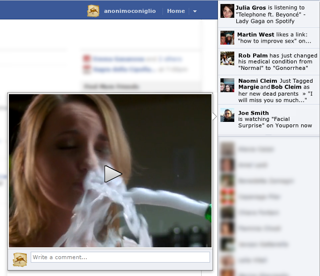Viewport: 320px width, 276px height.
Task: Click "Telephone ft. Beyoncé" song text
Action: tap(268, 14)
